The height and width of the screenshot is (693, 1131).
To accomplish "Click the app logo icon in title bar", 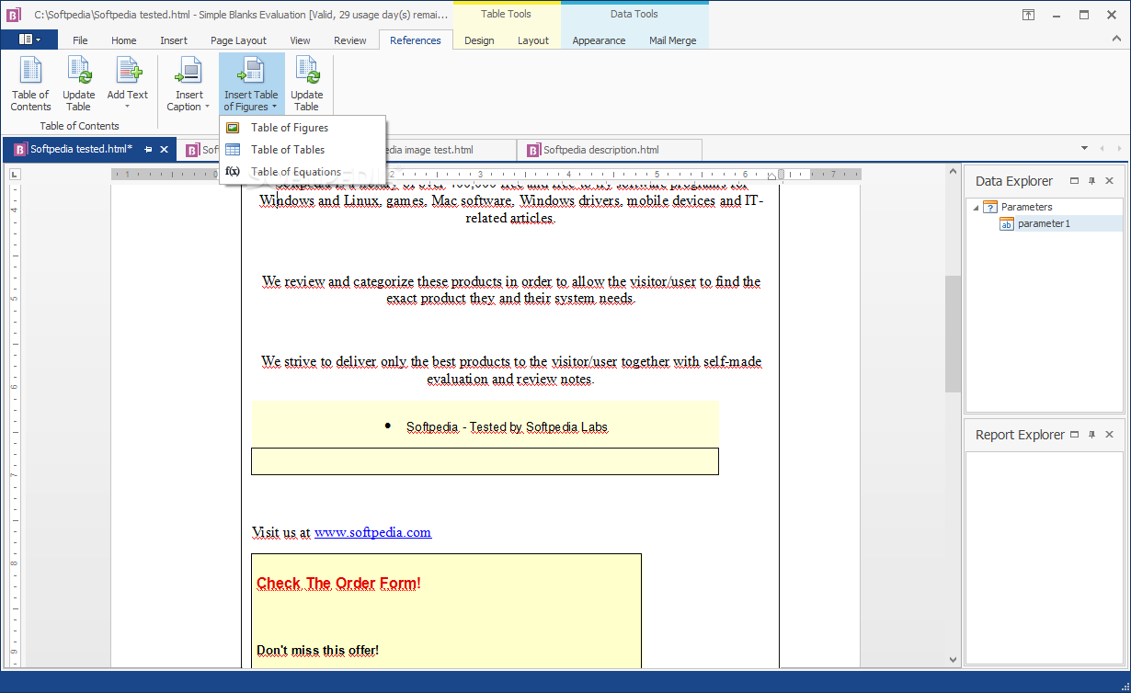I will [x=13, y=15].
